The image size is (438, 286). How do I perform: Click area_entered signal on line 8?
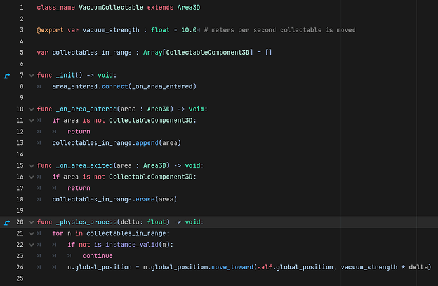click(75, 86)
